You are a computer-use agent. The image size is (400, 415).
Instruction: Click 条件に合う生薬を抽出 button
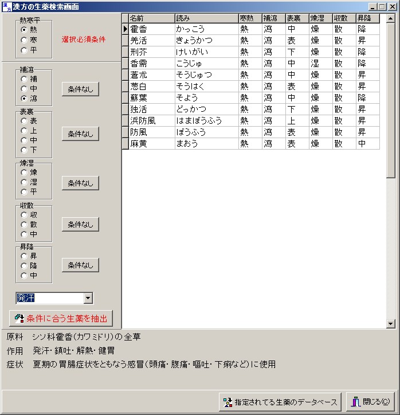tap(61, 318)
